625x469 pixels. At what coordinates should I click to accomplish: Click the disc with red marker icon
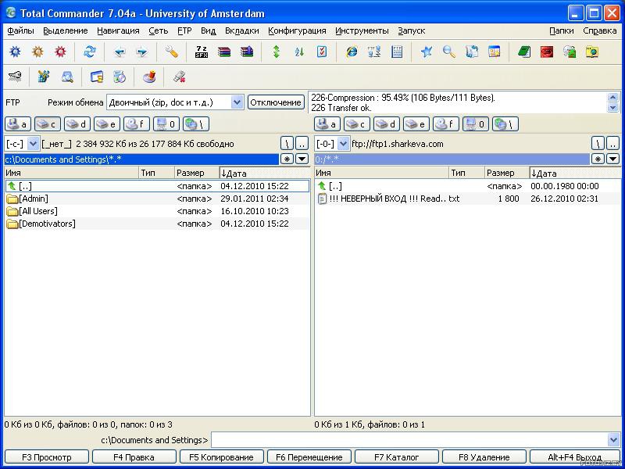click(x=149, y=77)
